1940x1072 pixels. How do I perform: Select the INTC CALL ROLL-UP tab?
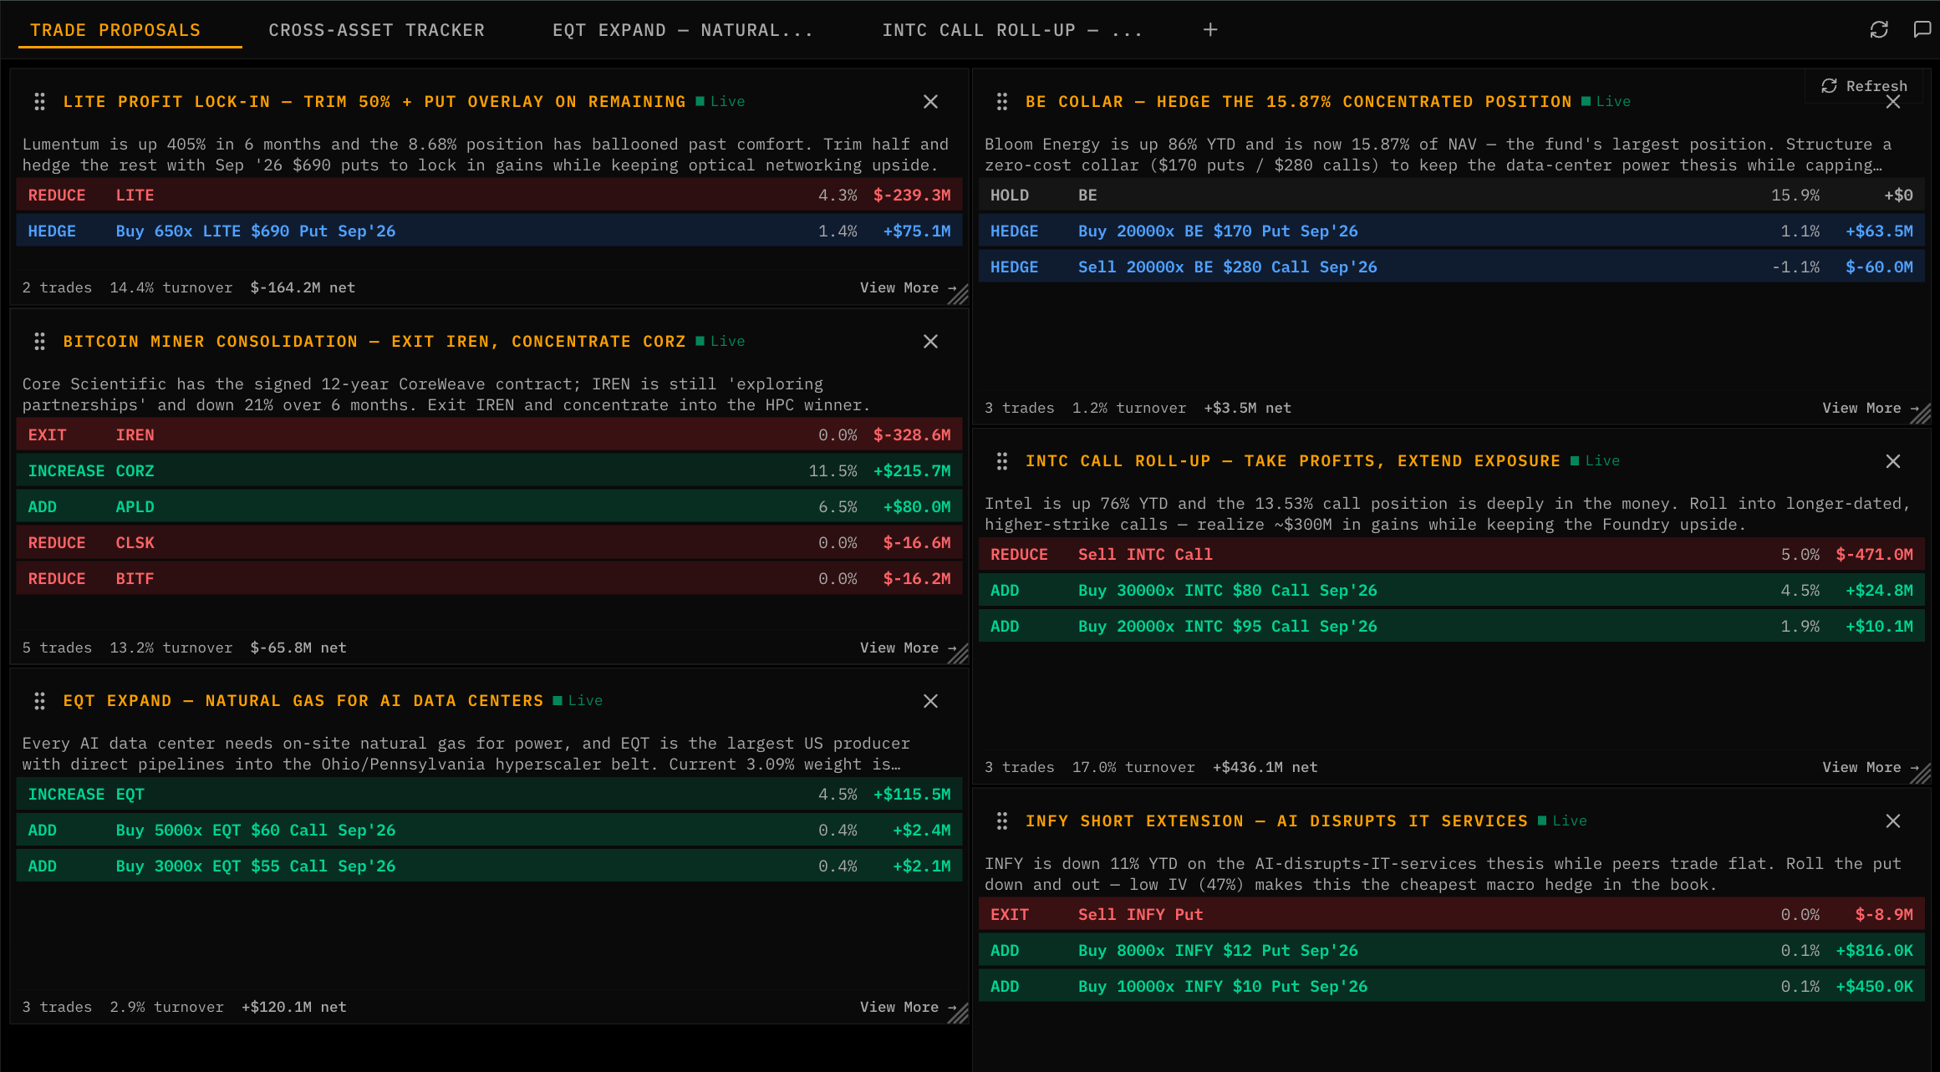1012,29
